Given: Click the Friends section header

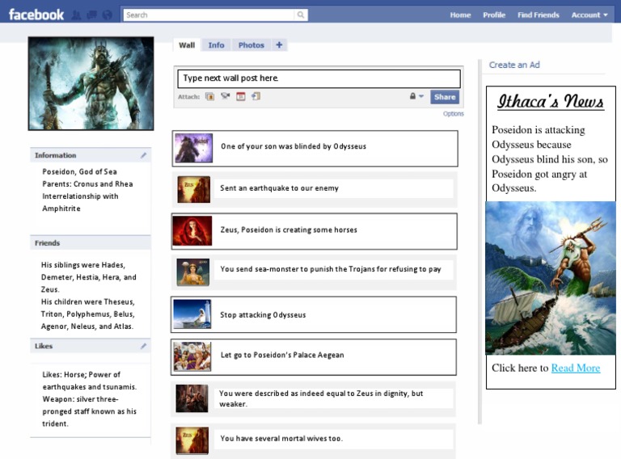Looking at the screenshot, I should pos(91,243).
